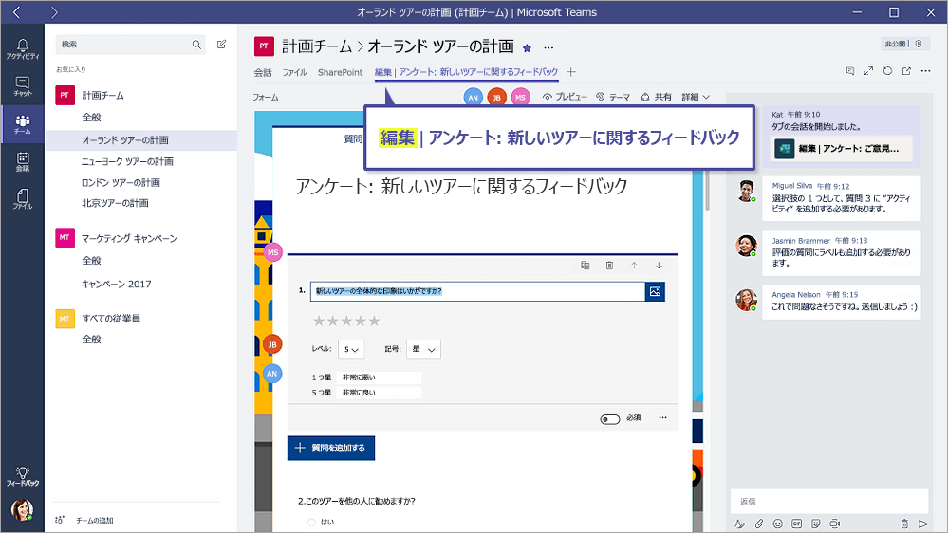
Task: Attach a file with paperclip icon
Action: point(759,524)
